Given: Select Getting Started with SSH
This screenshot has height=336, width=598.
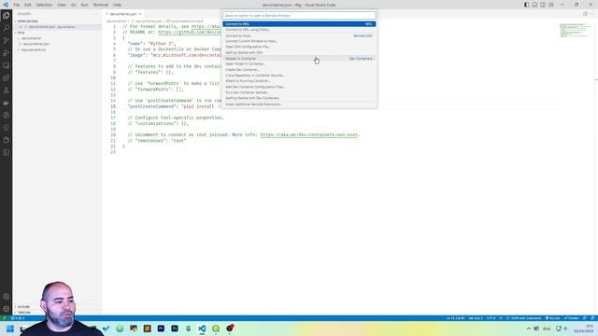Looking at the screenshot, I should point(299,52).
